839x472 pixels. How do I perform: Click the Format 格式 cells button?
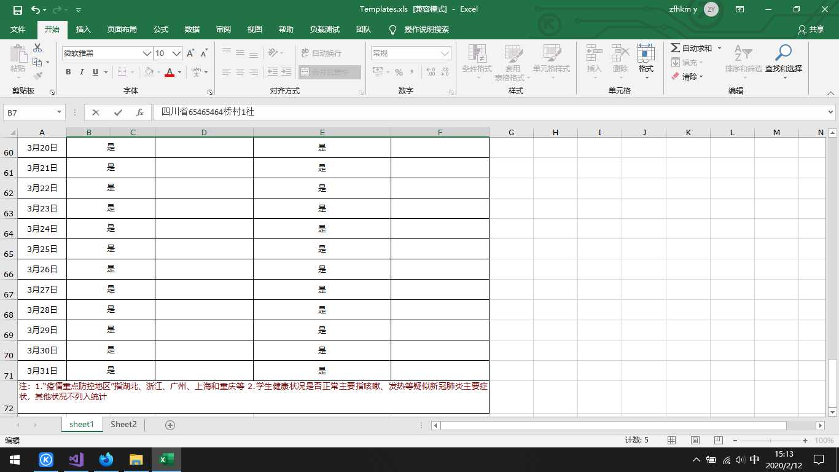(x=646, y=61)
